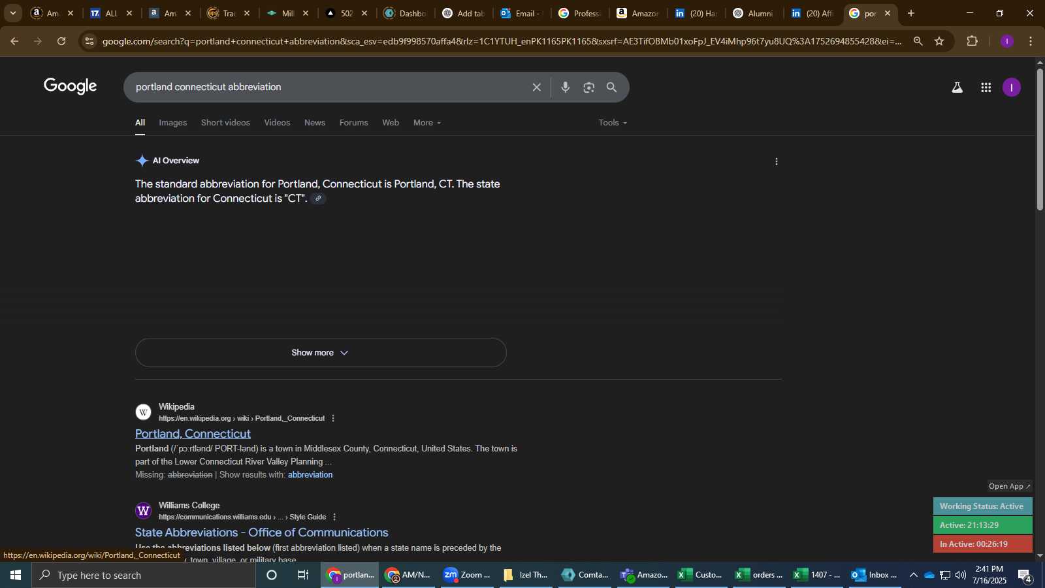Open the Teams Amazon taskbar item
Screen dimensions: 1045x588
coord(645,575)
